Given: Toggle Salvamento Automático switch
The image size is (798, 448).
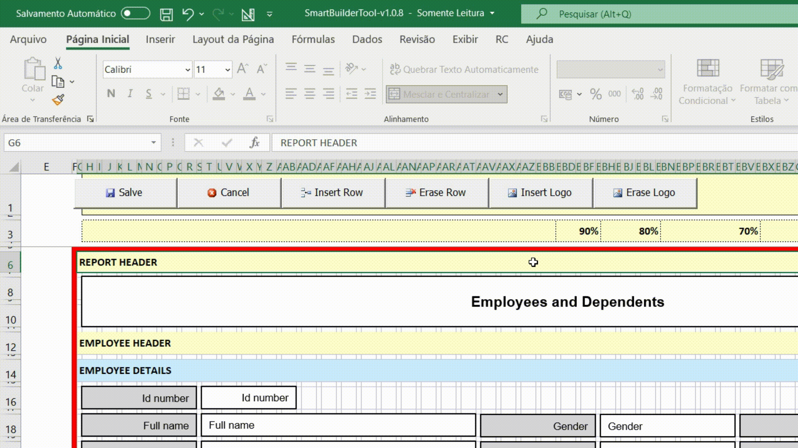Looking at the screenshot, I should click(135, 13).
